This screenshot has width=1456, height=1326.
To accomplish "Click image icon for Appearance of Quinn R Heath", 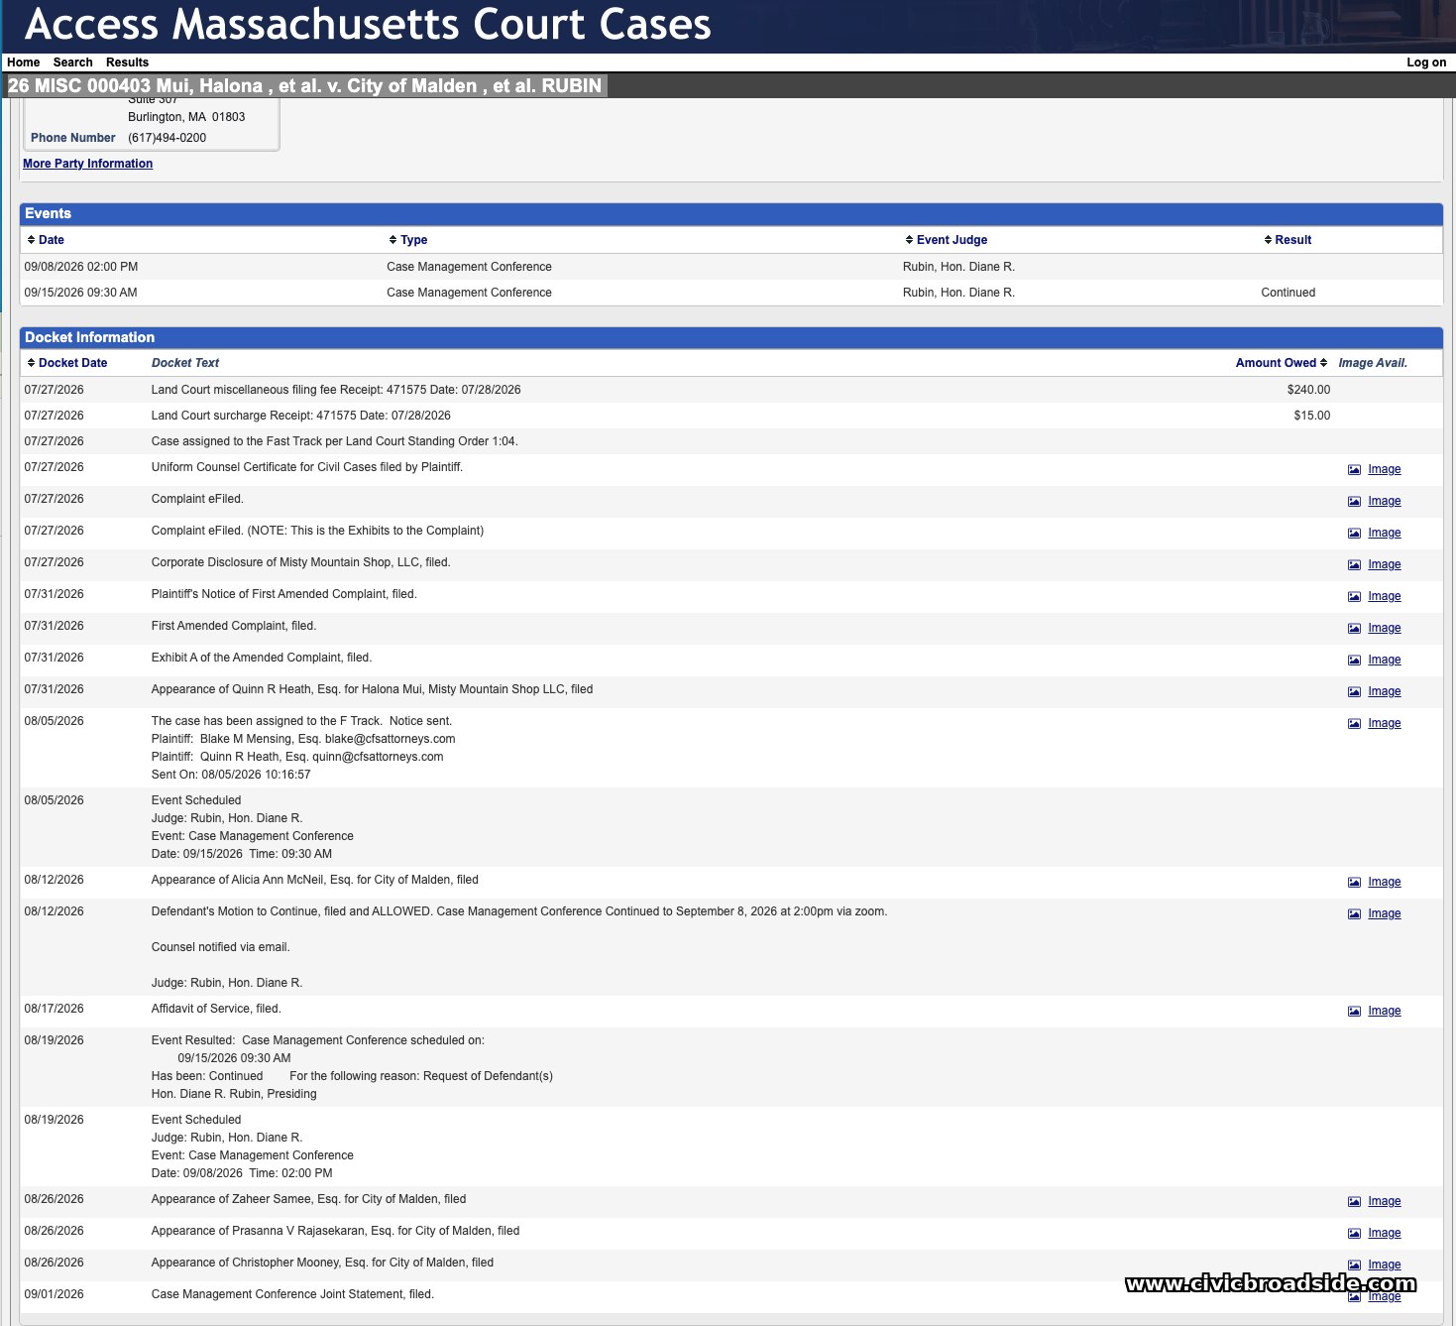I will point(1354,692).
